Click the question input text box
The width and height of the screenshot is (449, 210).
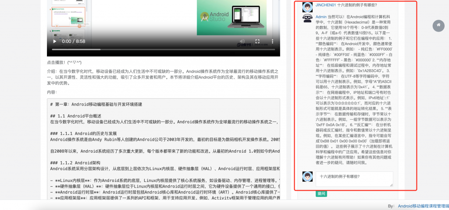(354, 179)
